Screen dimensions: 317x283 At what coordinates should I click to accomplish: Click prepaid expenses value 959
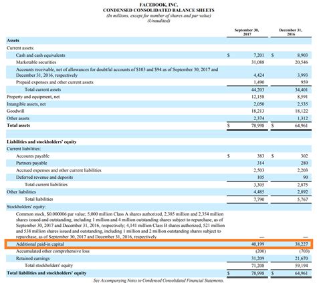(x=304, y=82)
